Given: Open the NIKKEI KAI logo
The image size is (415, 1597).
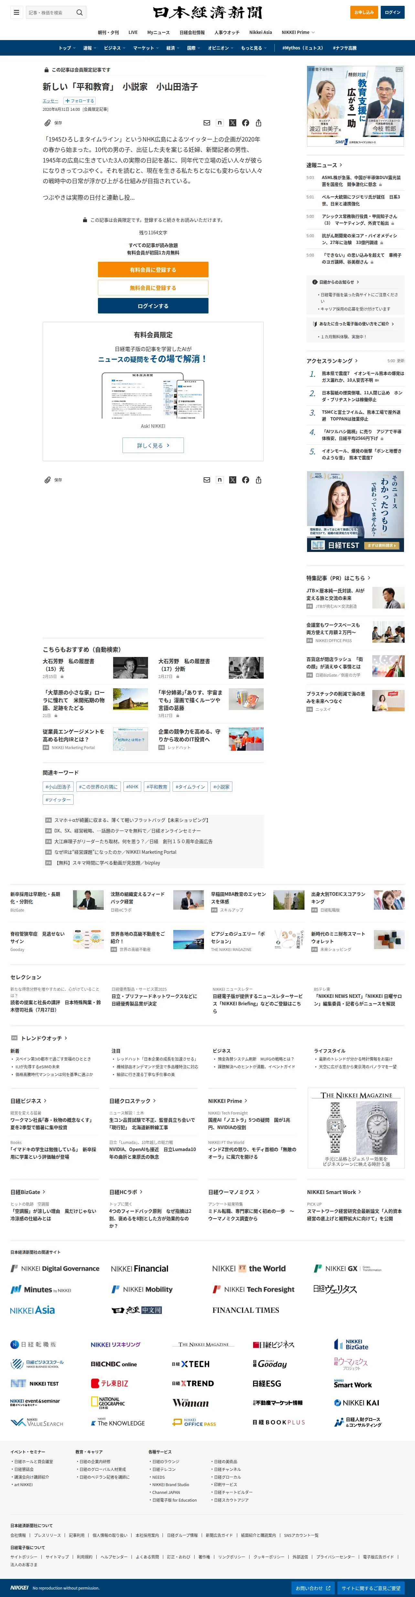Looking at the screenshot, I should 357,1402.
